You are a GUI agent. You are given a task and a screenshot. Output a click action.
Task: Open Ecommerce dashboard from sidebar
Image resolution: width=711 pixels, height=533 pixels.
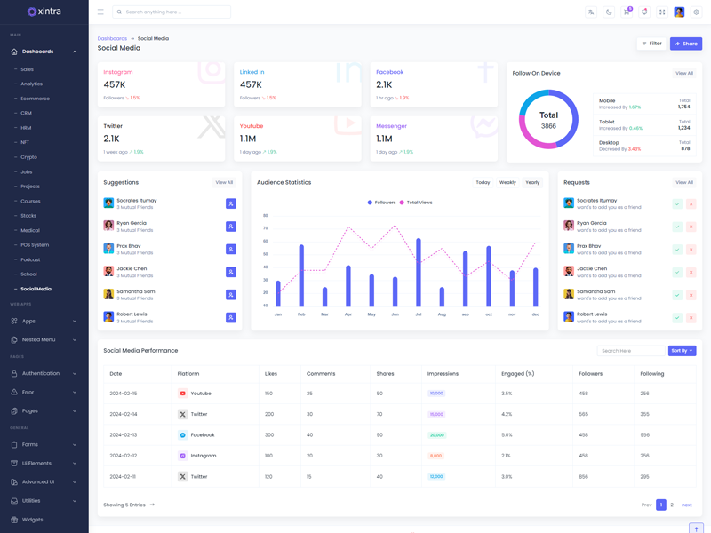click(x=36, y=99)
